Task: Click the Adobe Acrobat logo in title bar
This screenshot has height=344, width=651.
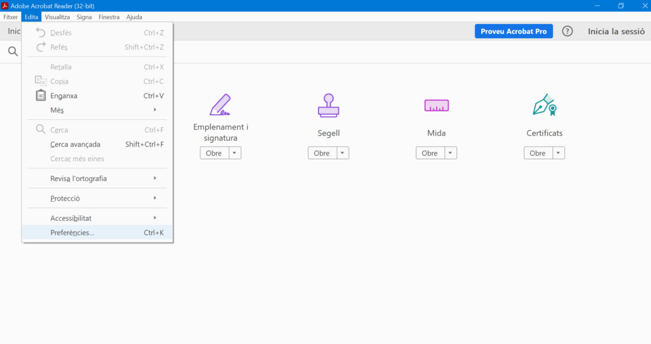Action: pos(5,6)
